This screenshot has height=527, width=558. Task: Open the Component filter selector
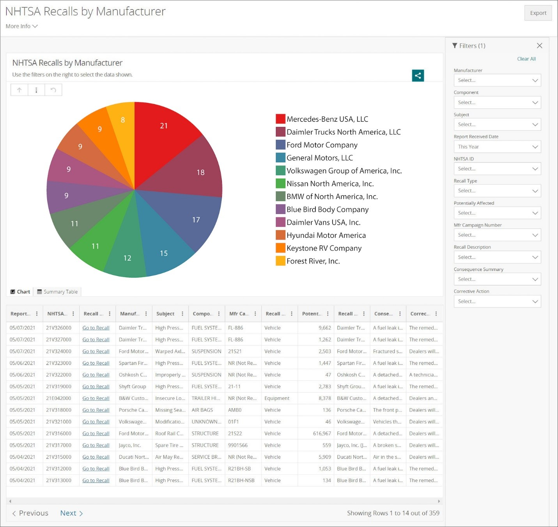click(497, 103)
